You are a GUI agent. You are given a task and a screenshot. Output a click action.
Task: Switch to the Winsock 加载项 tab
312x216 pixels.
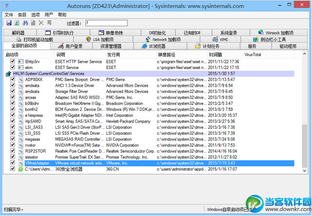pos(279,33)
